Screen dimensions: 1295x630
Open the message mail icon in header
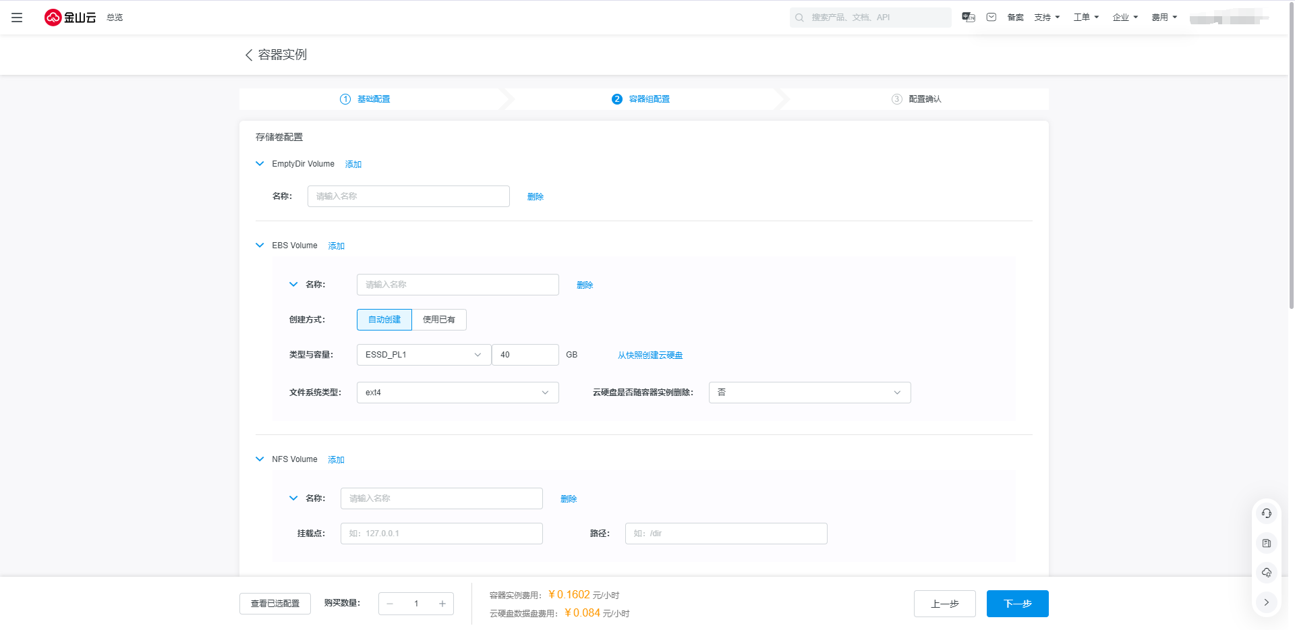[991, 18]
